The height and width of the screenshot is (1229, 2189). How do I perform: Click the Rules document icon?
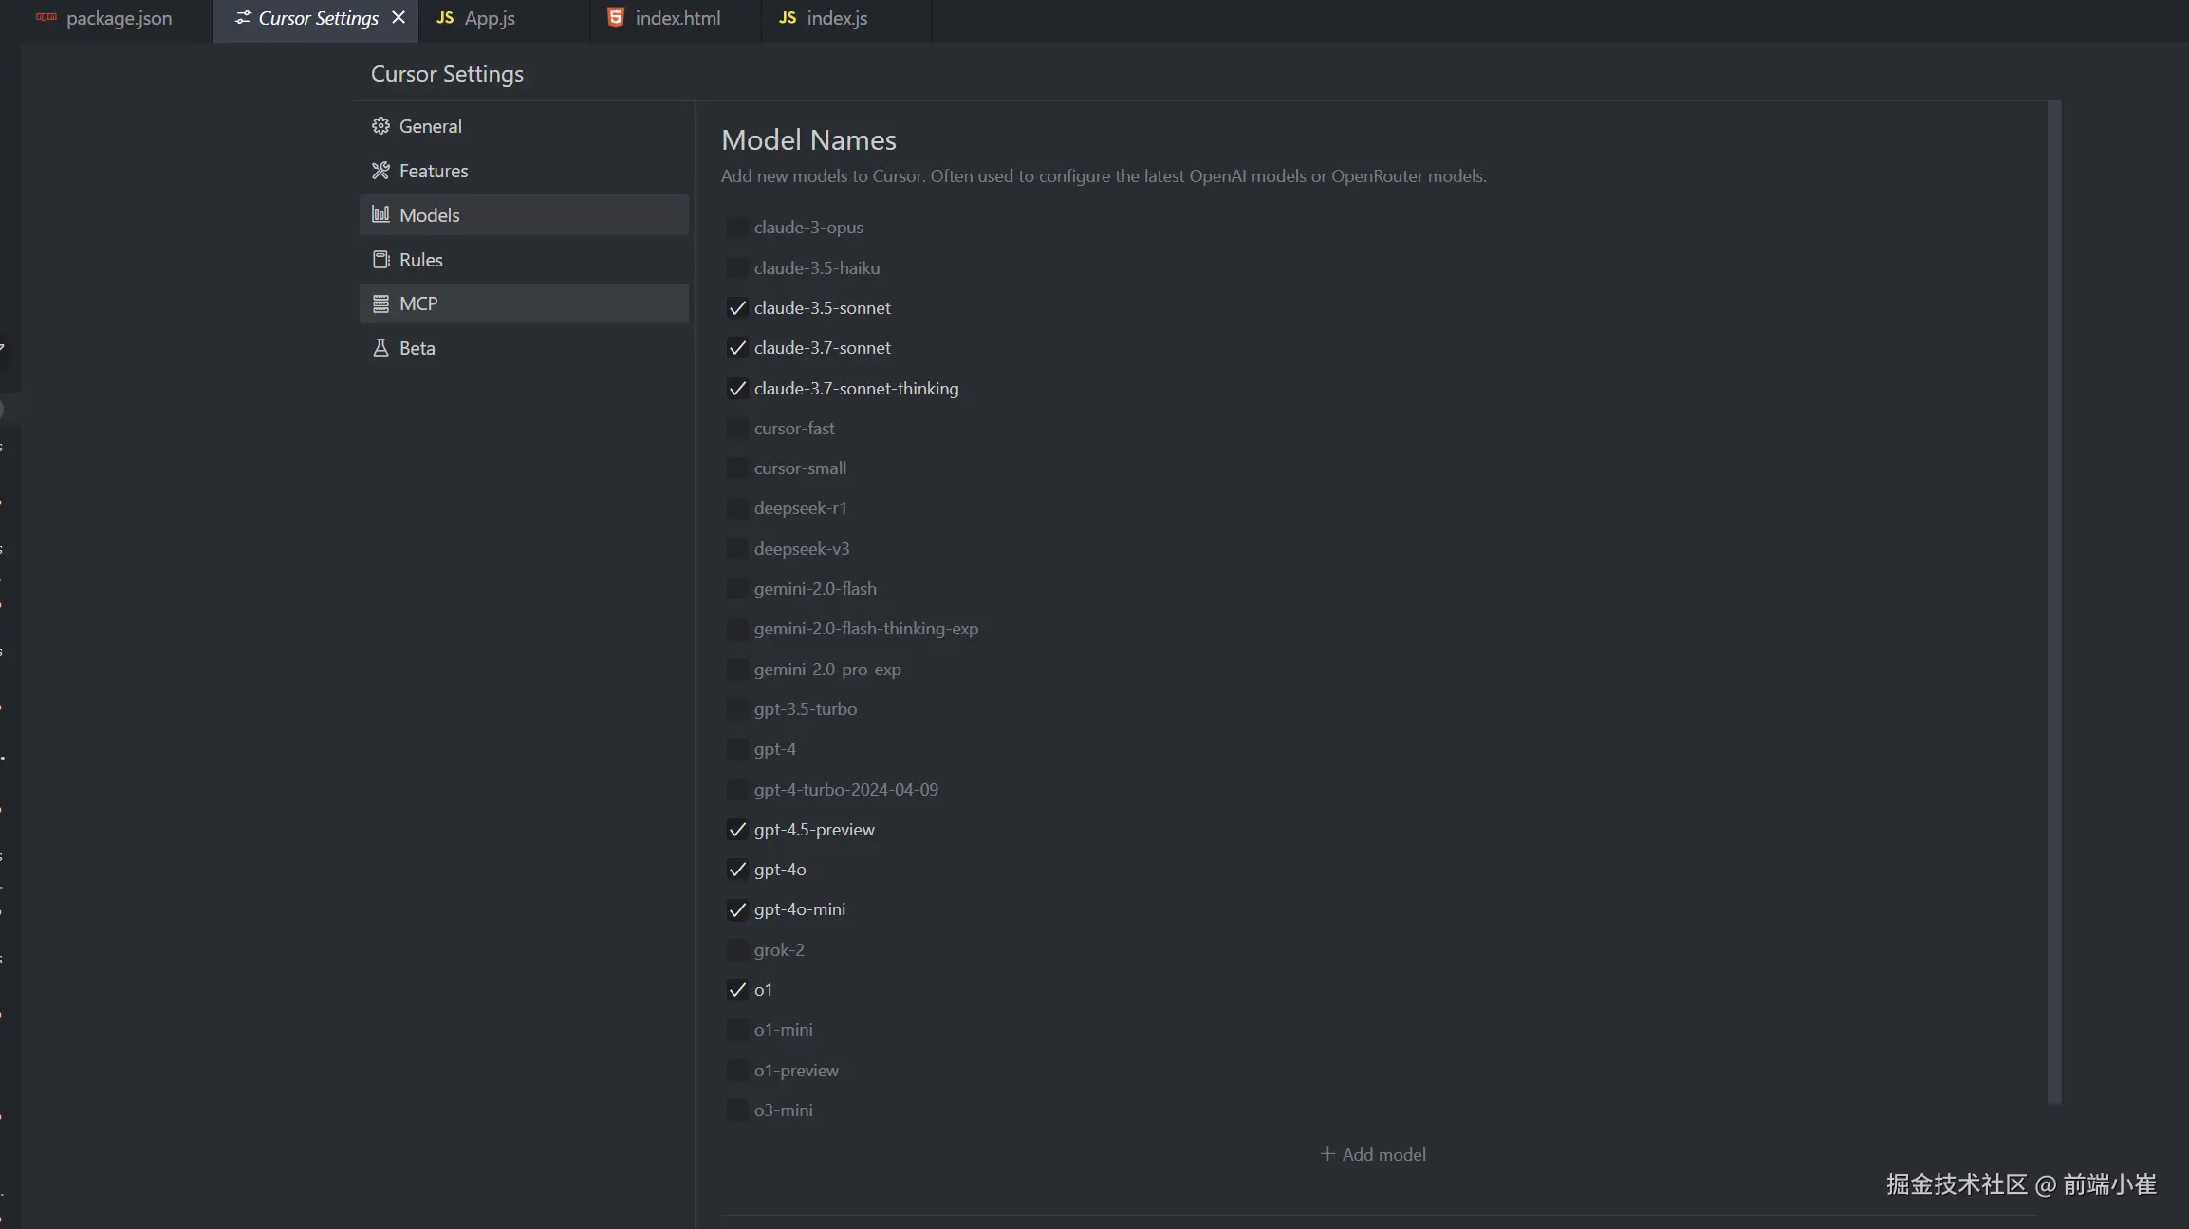click(x=380, y=260)
